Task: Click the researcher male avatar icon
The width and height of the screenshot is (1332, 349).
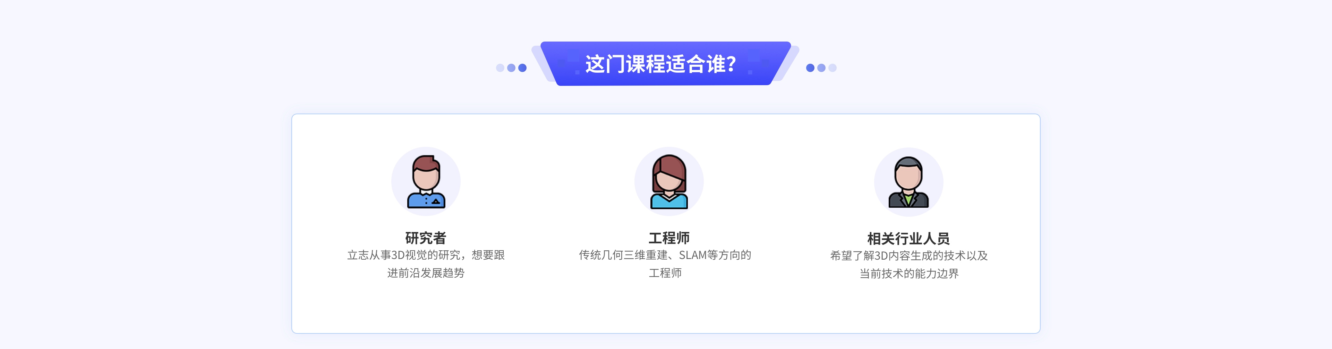Action: click(426, 181)
